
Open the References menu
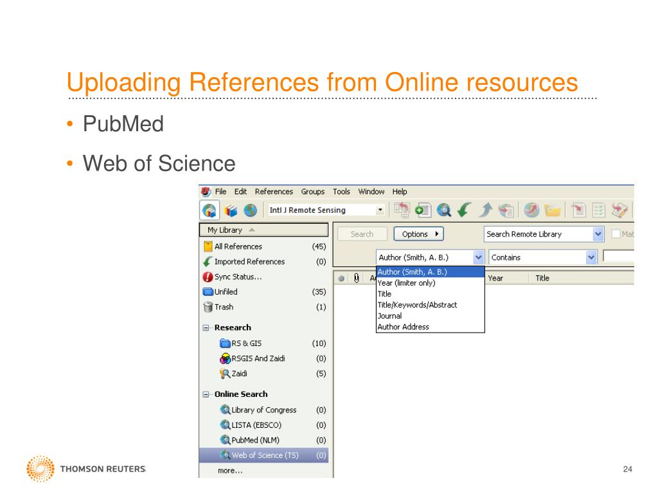pyautogui.click(x=274, y=192)
